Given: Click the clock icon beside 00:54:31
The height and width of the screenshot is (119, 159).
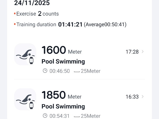Looking at the screenshot, I should (x=45, y=116).
